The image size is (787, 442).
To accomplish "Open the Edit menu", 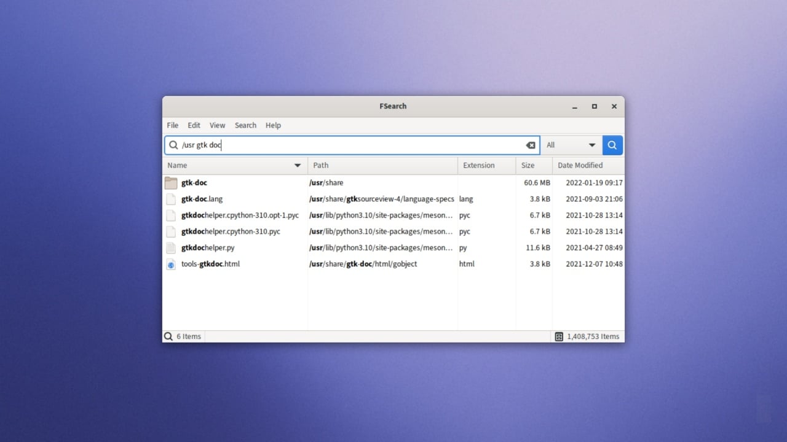I will (194, 125).
